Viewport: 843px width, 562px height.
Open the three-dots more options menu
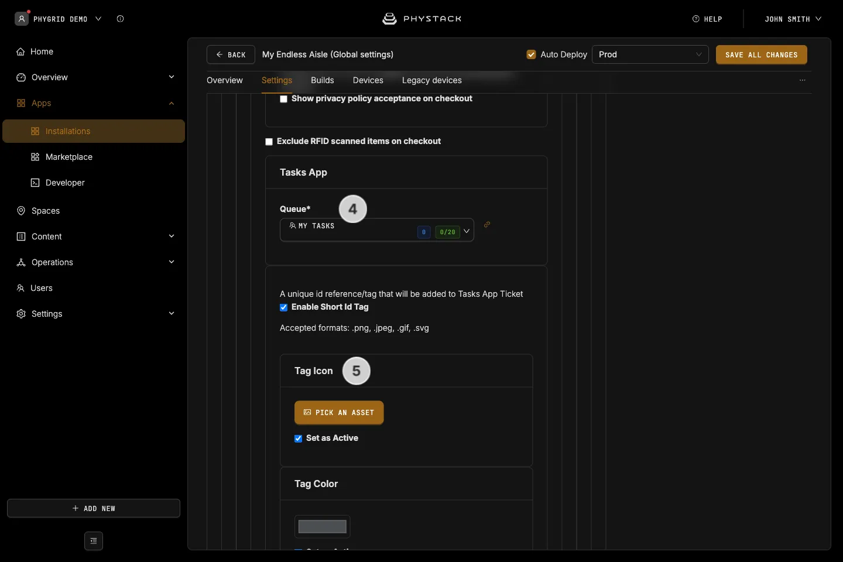pyautogui.click(x=803, y=80)
